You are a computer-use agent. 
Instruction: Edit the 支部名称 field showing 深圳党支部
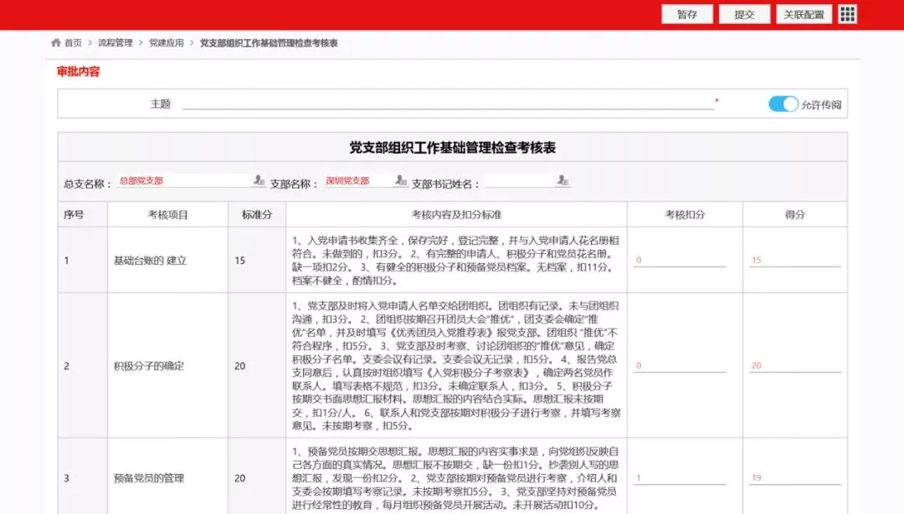tap(358, 181)
